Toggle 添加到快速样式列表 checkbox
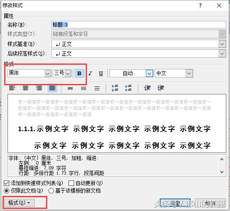 pyautogui.click(x=6, y=183)
